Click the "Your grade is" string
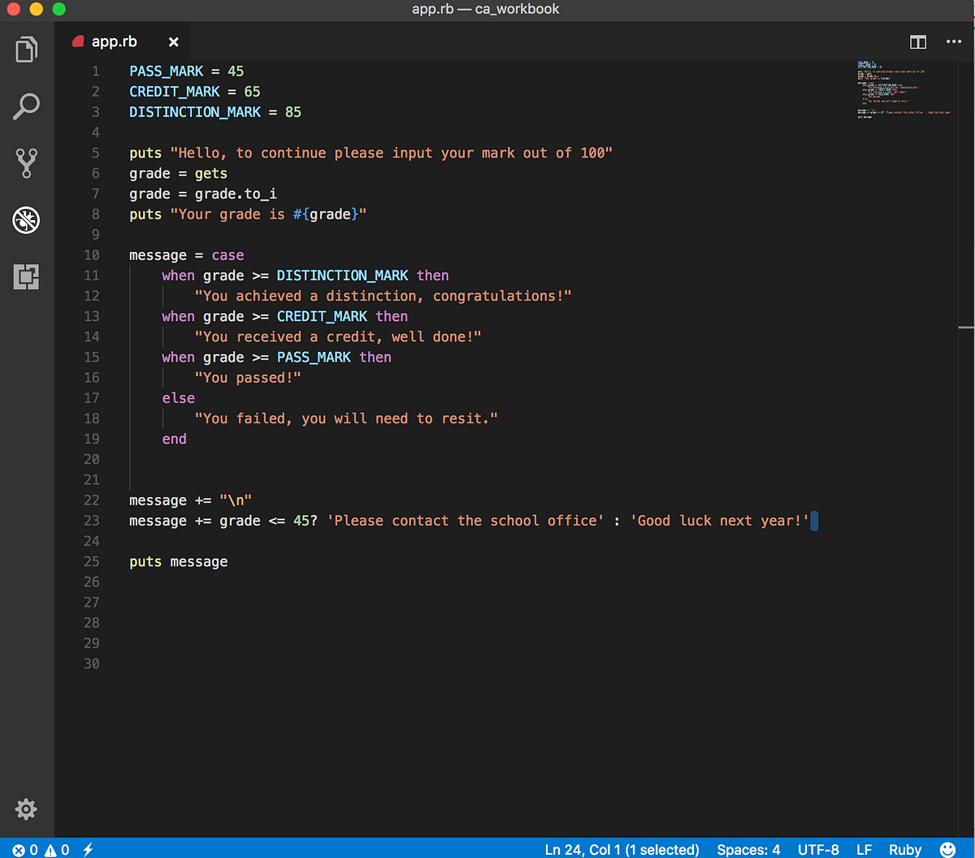Viewport: 975px width, 858px height. (x=269, y=214)
